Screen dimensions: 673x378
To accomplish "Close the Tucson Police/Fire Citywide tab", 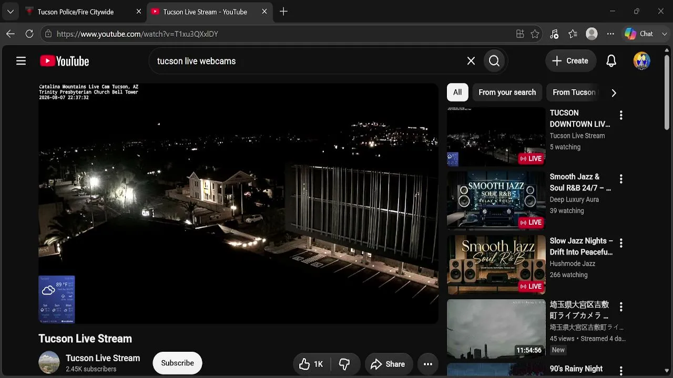I will coord(139,12).
